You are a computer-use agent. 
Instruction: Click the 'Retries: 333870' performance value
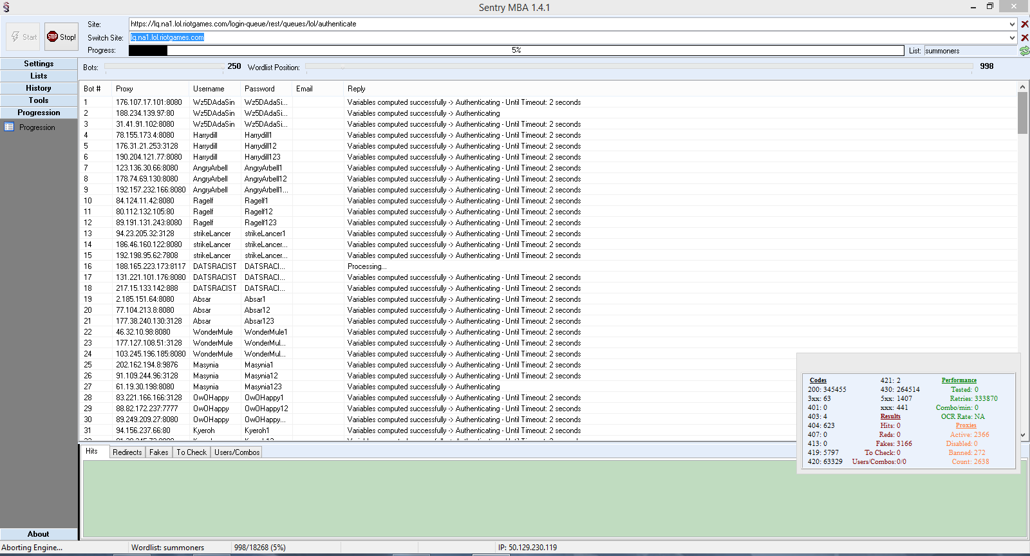(x=973, y=398)
